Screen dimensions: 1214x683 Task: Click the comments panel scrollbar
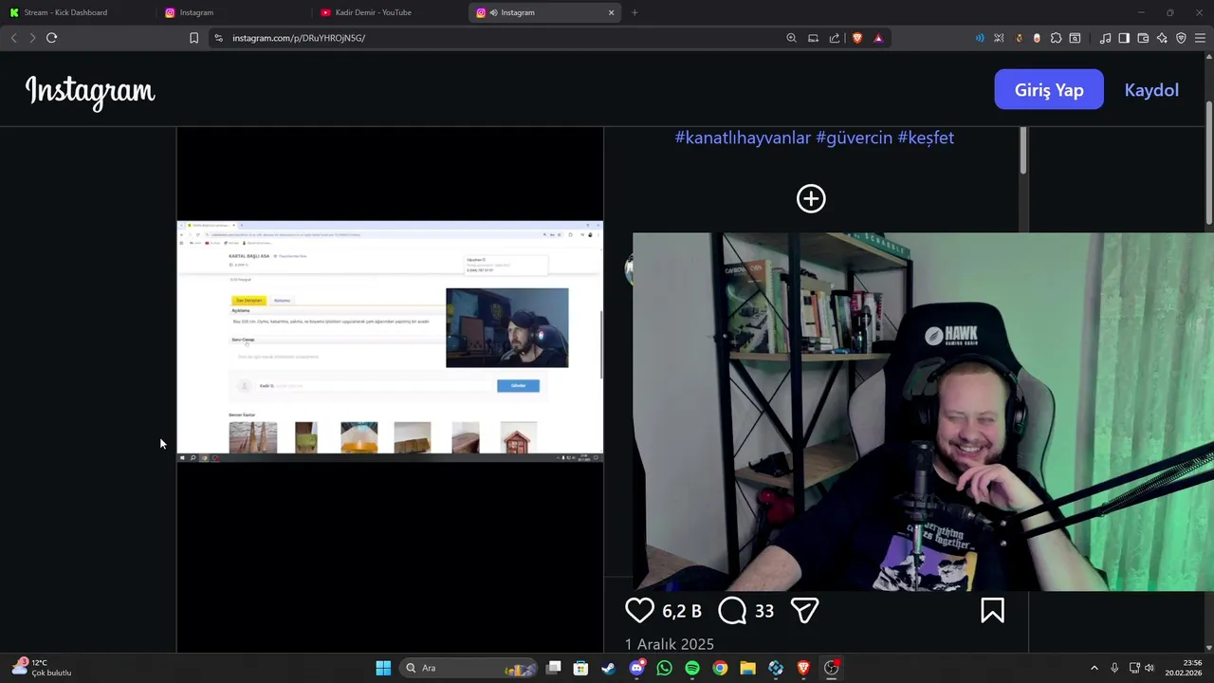[x=1023, y=150]
